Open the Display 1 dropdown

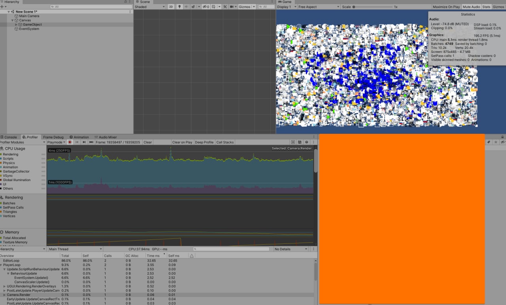[x=286, y=7]
